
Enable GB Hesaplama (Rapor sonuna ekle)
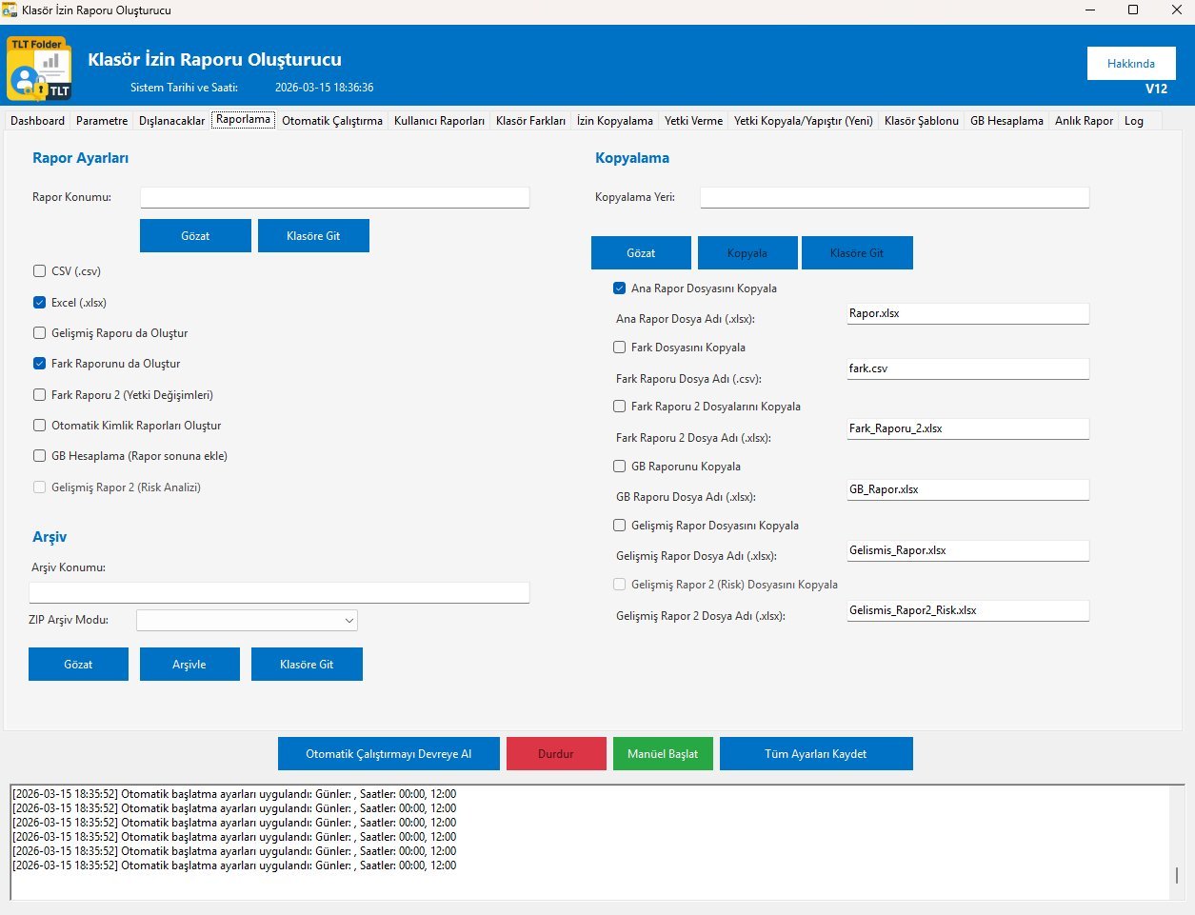point(40,456)
